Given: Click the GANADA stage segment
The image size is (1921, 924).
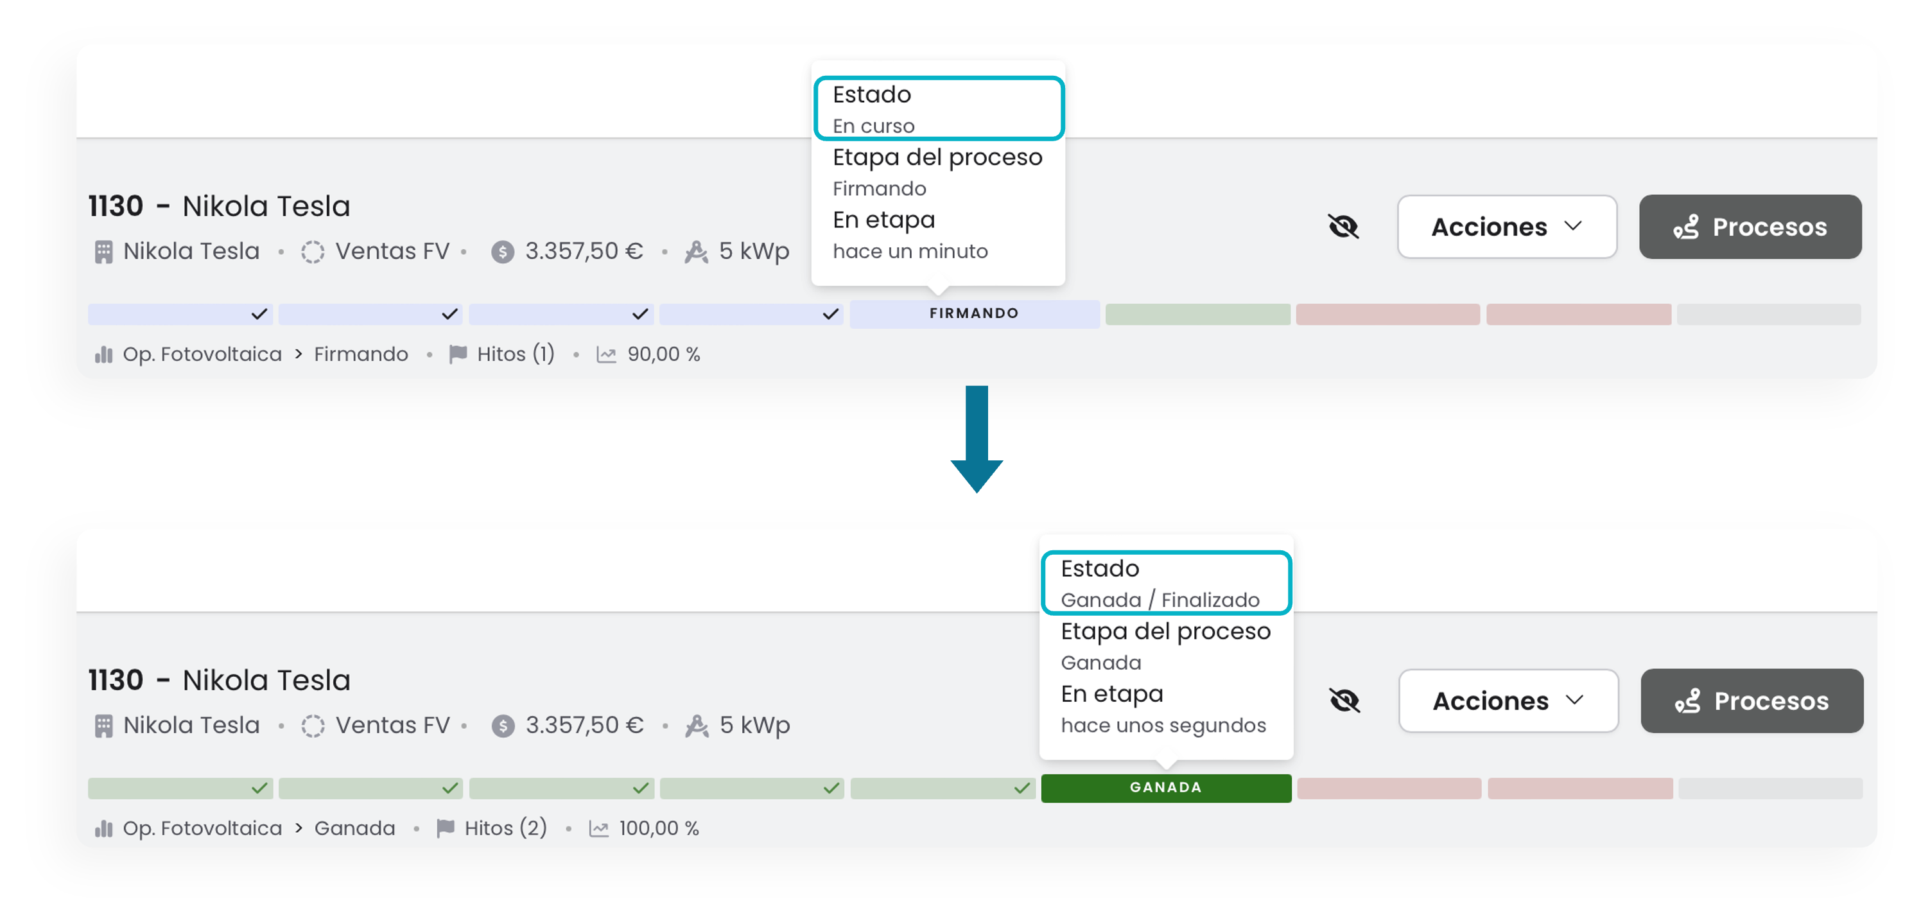Looking at the screenshot, I should coord(1165,787).
